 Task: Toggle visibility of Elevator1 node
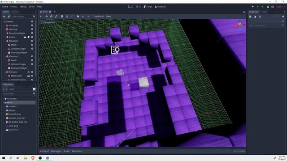[32, 41]
